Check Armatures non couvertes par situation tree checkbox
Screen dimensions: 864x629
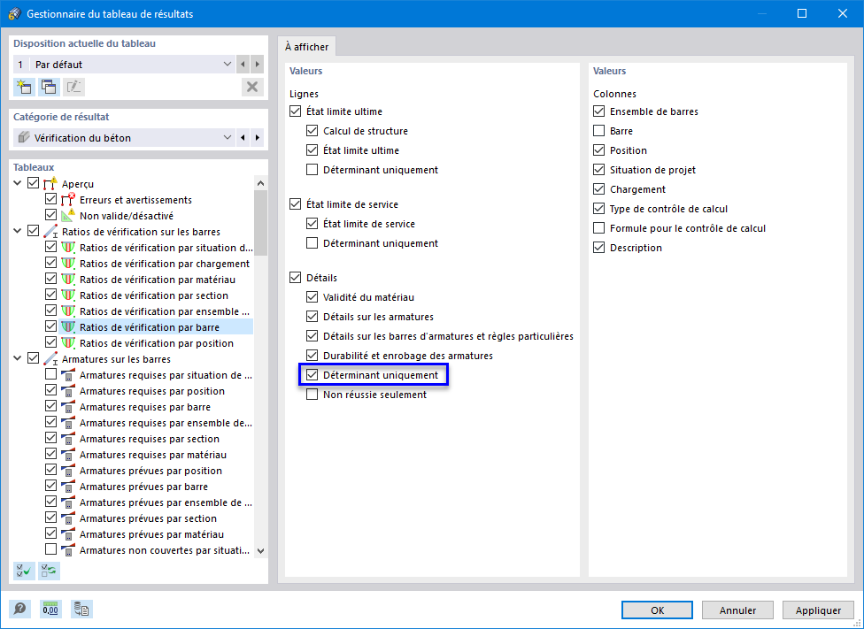click(50, 549)
